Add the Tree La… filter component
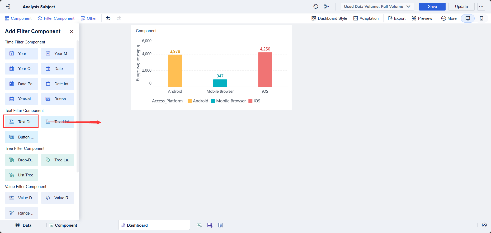The height and width of the screenshot is (233, 491). click(58, 160)
